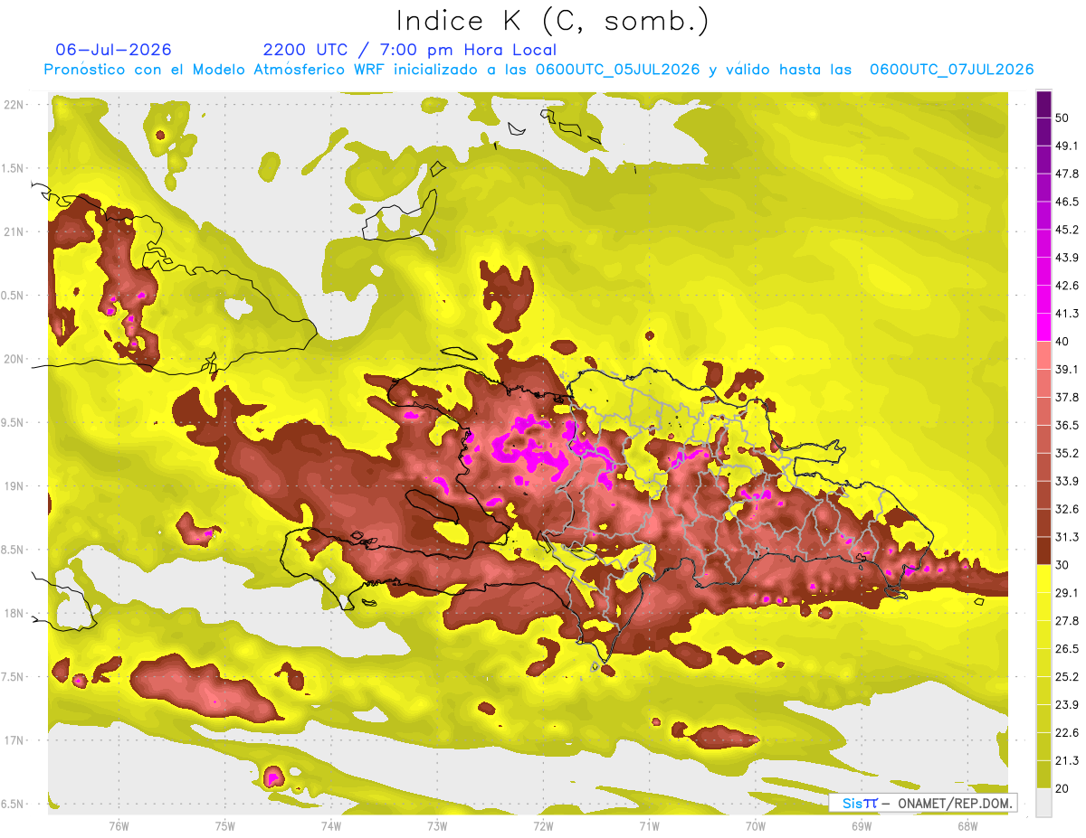Screen dimensions: 1086x838
Task: Click the colorbar value "50"
Action: pyautogui.click(x=1063, y=118)
